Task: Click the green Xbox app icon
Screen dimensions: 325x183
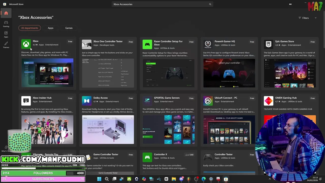Action: pos(26,44)
